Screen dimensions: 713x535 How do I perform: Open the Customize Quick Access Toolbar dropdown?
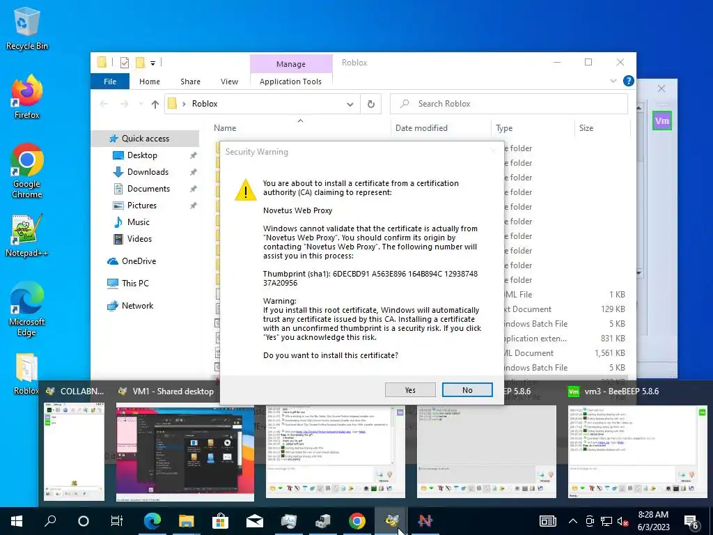pyautogui.click(x=152, y=63)
